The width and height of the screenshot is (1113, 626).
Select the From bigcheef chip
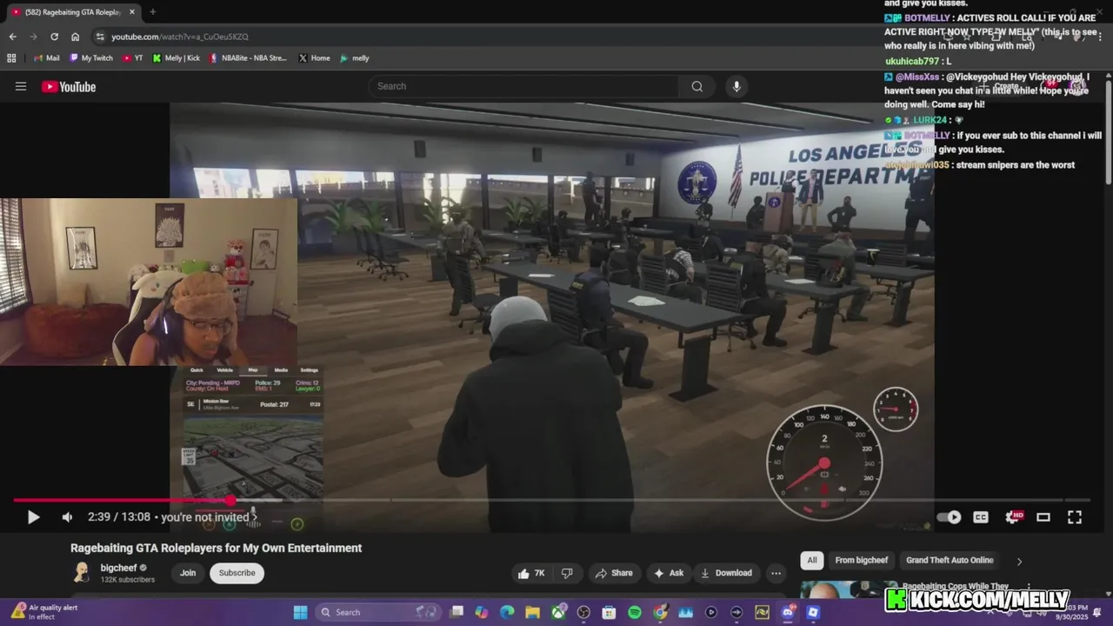click(862, 560)
